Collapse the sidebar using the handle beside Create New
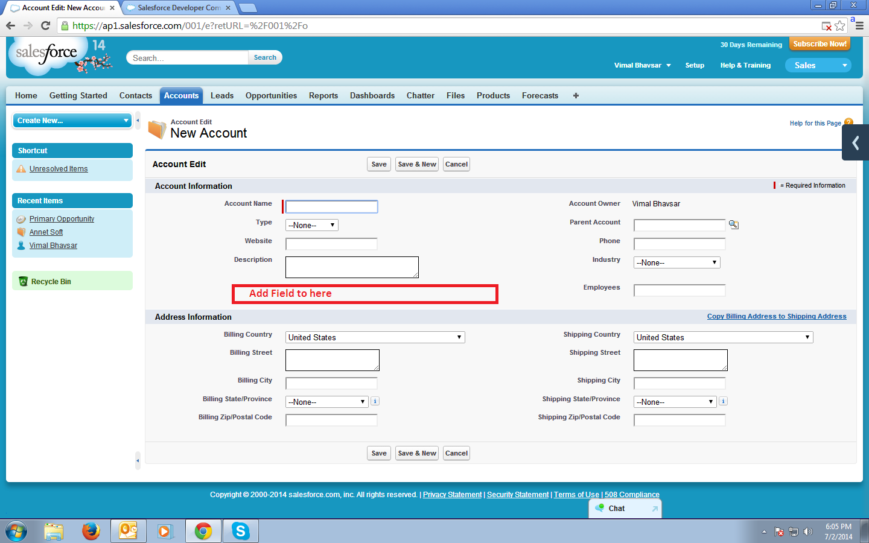Screen dimensions: 869x543 click(x=138, y=120)
